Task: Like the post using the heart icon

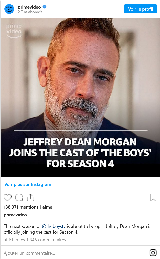Action: 8,198
